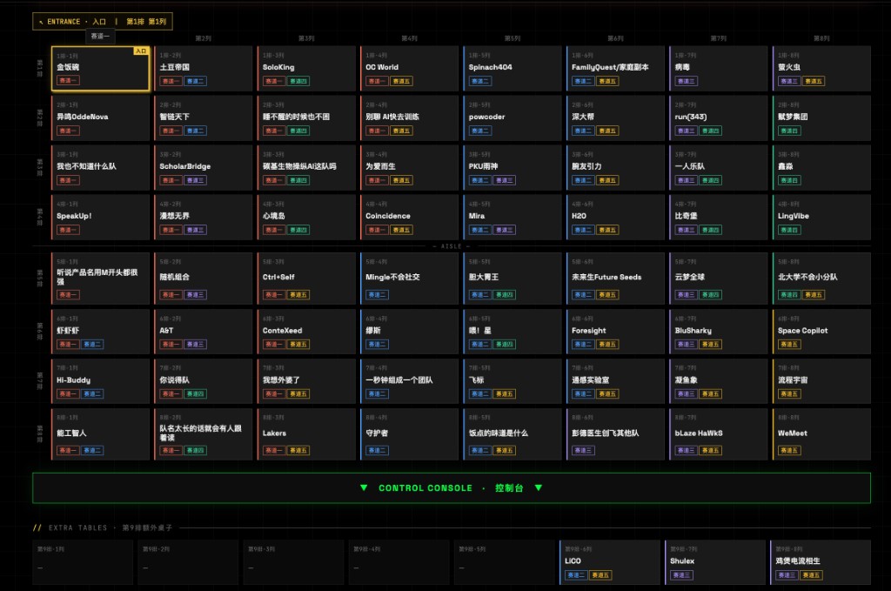
Task: Click the purple 赛道三 tag on ScholarBridge
Action: pos(195,180)
